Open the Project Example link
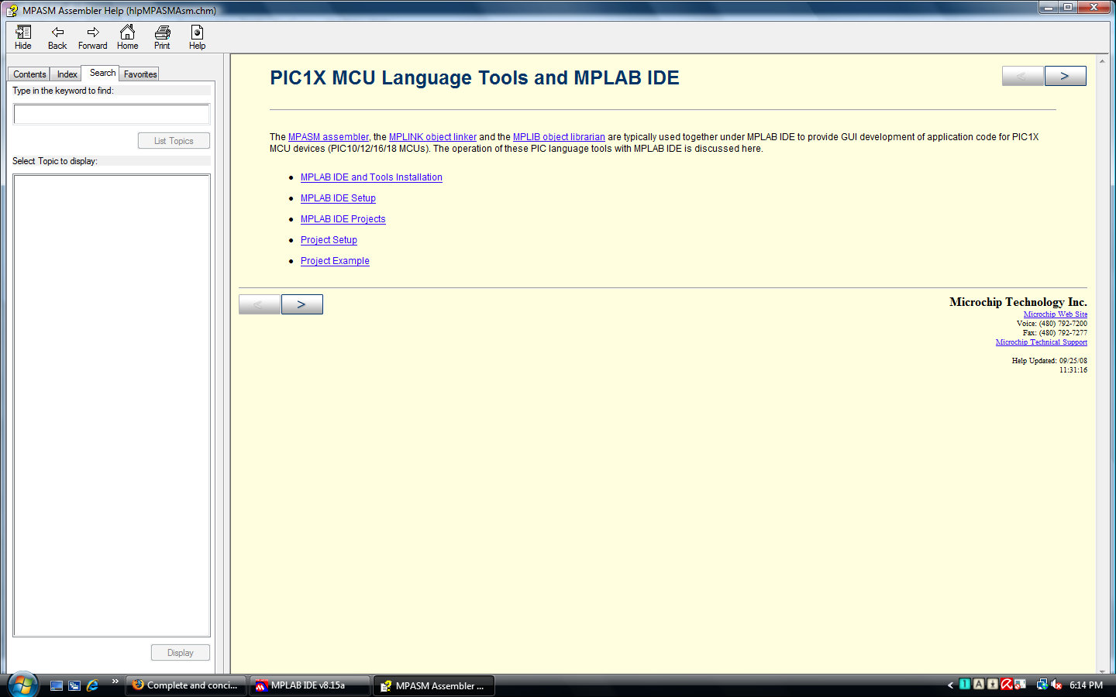Image resolution: width=1116 pixels, height=697 pixels. (335, 261)
